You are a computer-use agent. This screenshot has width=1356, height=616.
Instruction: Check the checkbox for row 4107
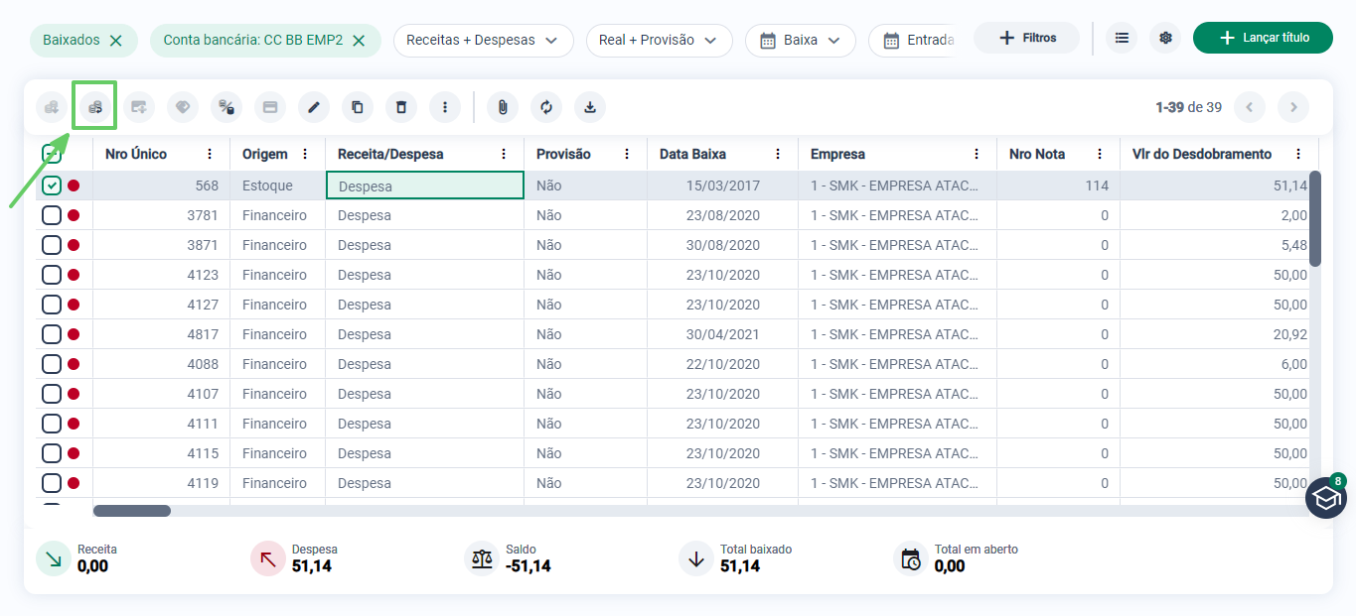point(52,394)
